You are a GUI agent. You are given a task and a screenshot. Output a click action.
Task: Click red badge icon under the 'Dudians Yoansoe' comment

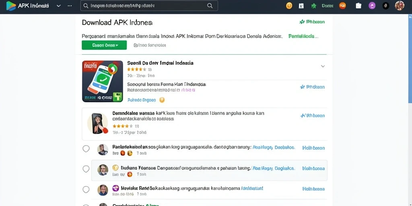point(129,174)
